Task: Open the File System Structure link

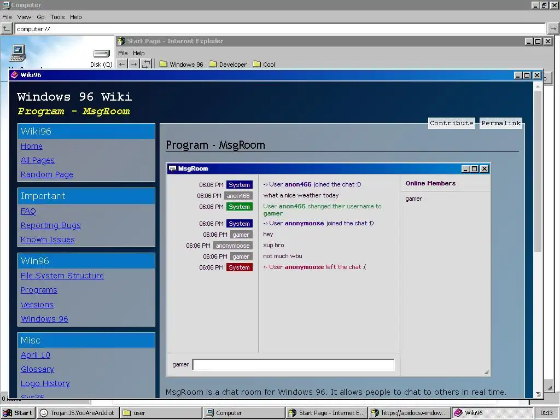Action: click(x=62, y=276)
